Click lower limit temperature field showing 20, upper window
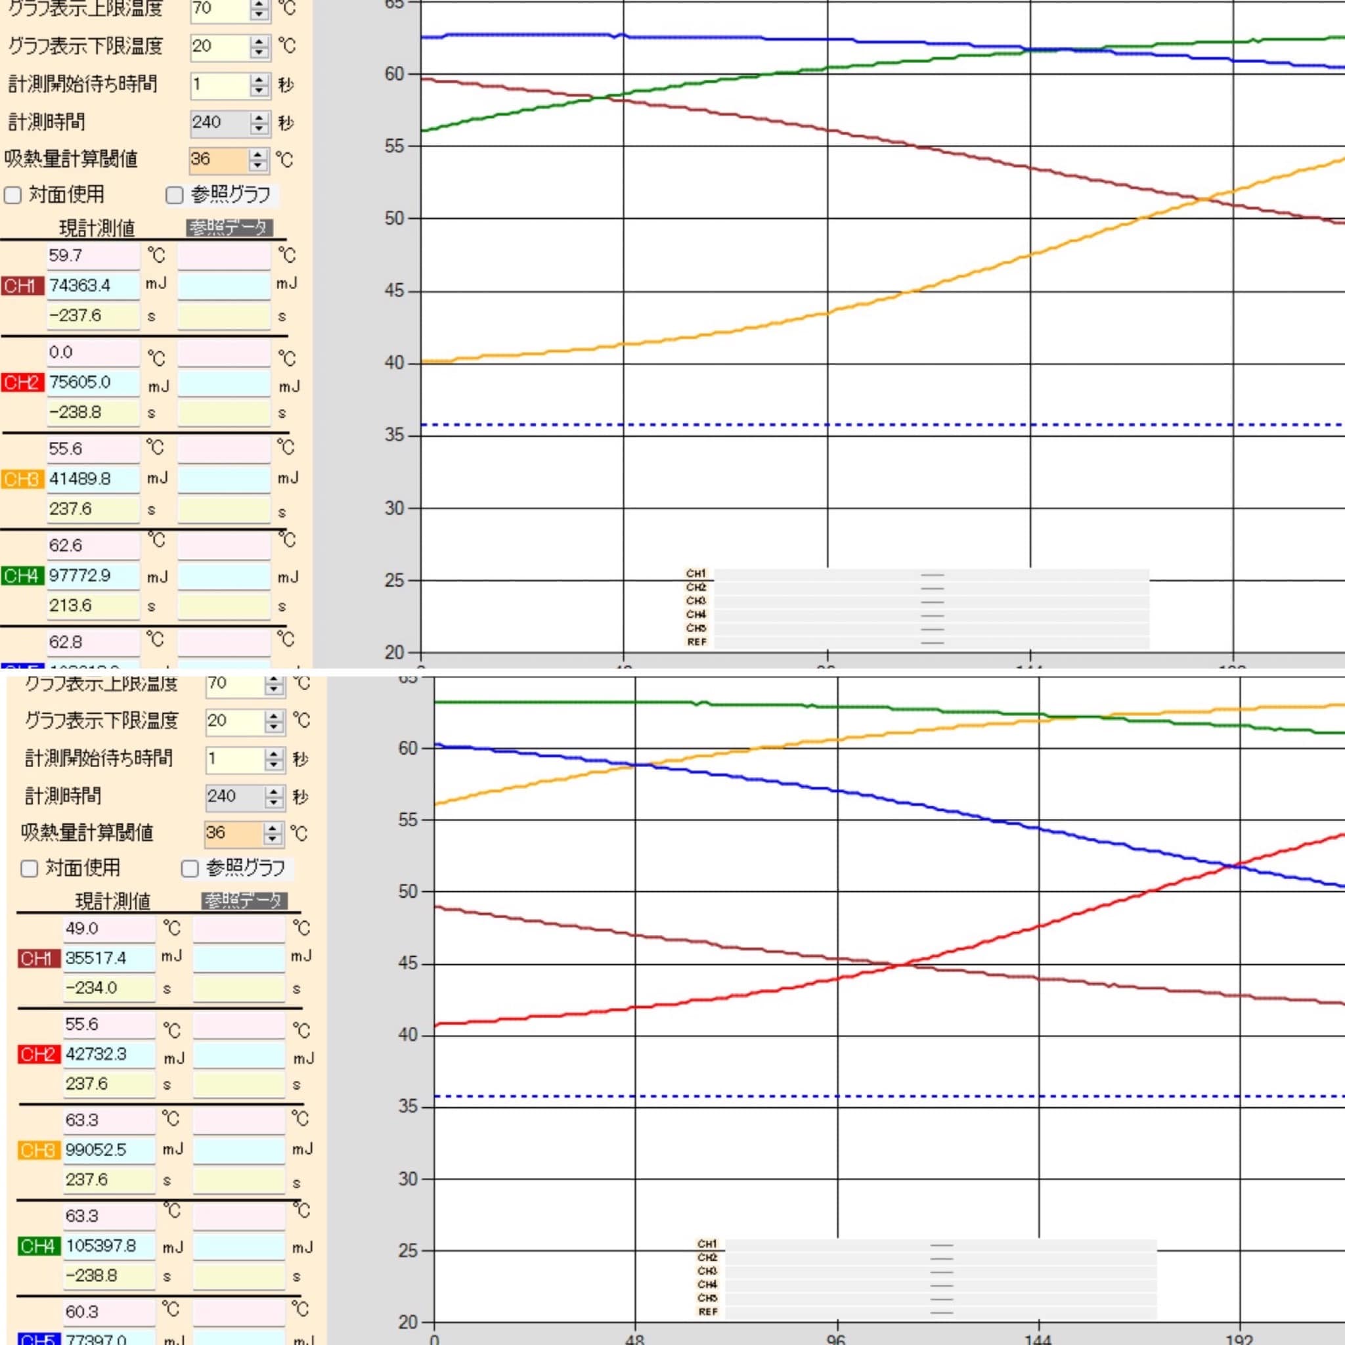The width and height of the screenshot is (1345, 1345). click(221, 47)
